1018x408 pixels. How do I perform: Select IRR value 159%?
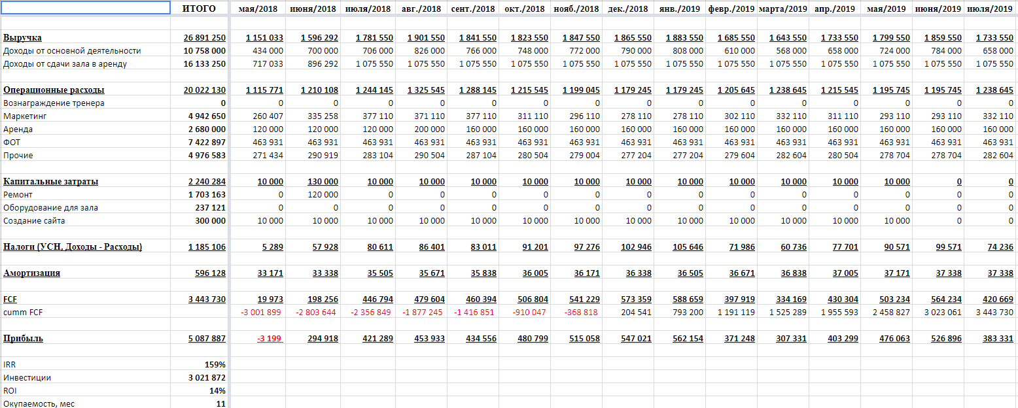click(199, 365)
